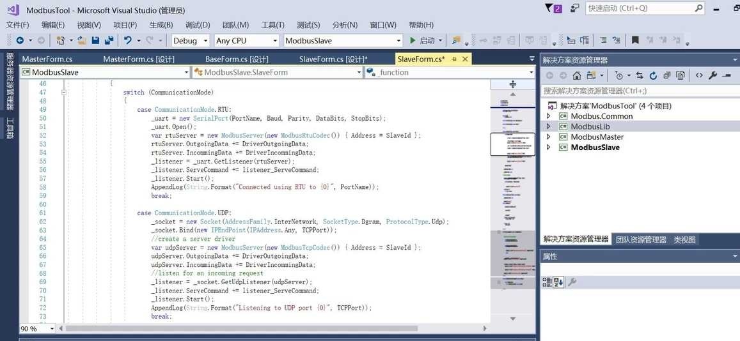Image resolution: width=740 pixels, height=341 pixels.
Task: Save the current file with floppy icon
Action: coord(95,40)
